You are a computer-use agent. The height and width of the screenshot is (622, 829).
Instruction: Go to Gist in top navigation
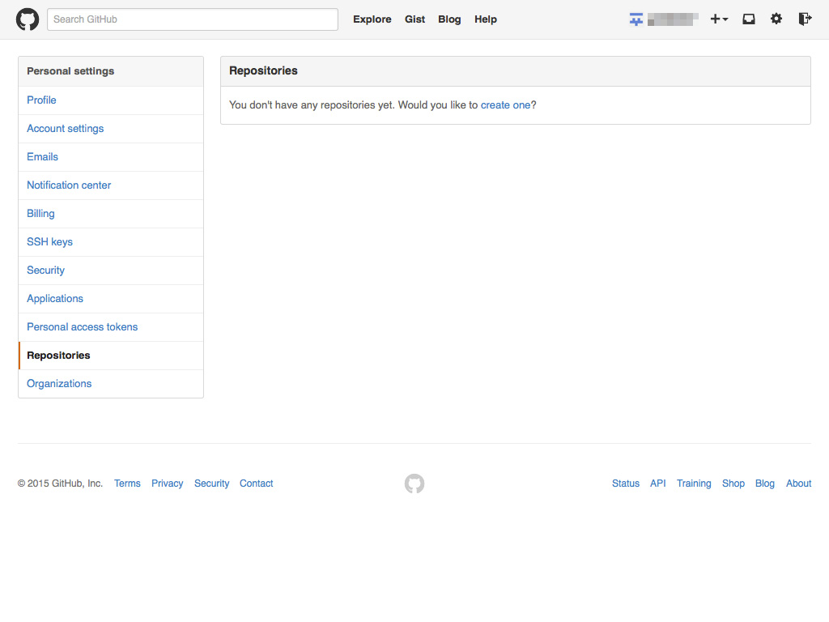pyautogui.click(x=414, y=19)
